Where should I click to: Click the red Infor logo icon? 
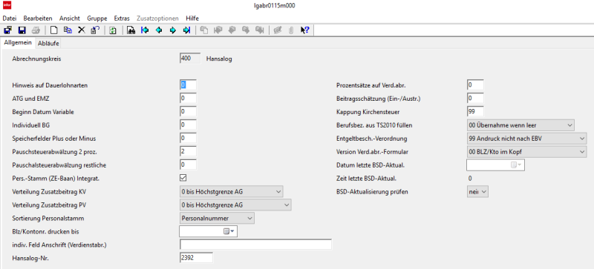(x=6, y=5)
